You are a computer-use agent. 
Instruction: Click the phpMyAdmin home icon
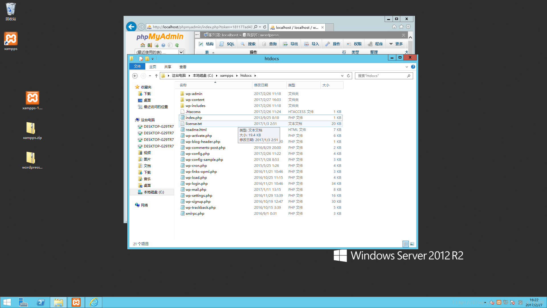143,45
